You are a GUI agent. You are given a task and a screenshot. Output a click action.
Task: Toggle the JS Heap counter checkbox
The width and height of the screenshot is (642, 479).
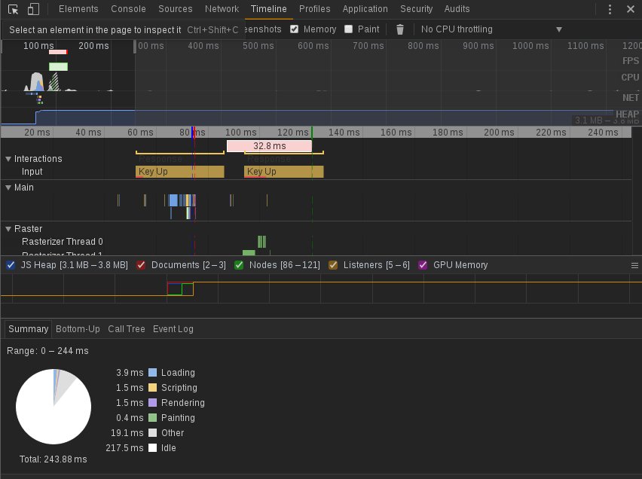pyautogui.click(x=11, y=265)
